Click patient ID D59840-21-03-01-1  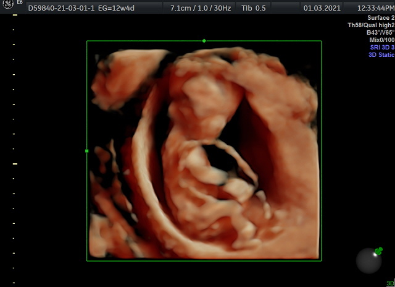coord(60,8)
